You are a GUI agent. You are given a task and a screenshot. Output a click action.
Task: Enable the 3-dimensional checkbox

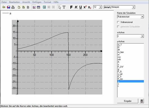point(118,22)
